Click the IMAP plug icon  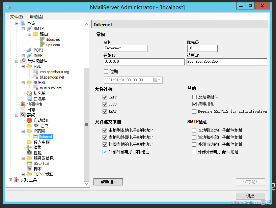[x=29, y=56]
